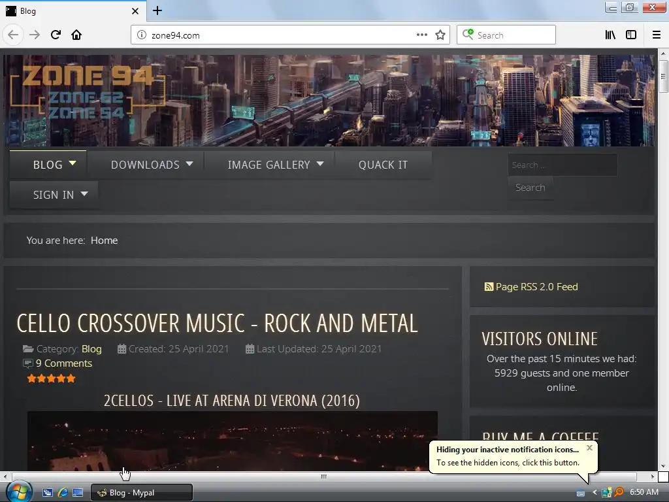The image size is (669, 502).
Task: Open page actions three-dot menu
Action: point(421,35)
